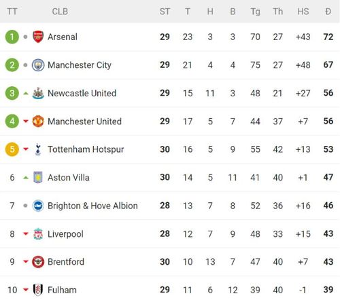The height and width of the screenshot is (302, 340).
Task: Sort by the HS column header
Action: [x=303, y=12]
